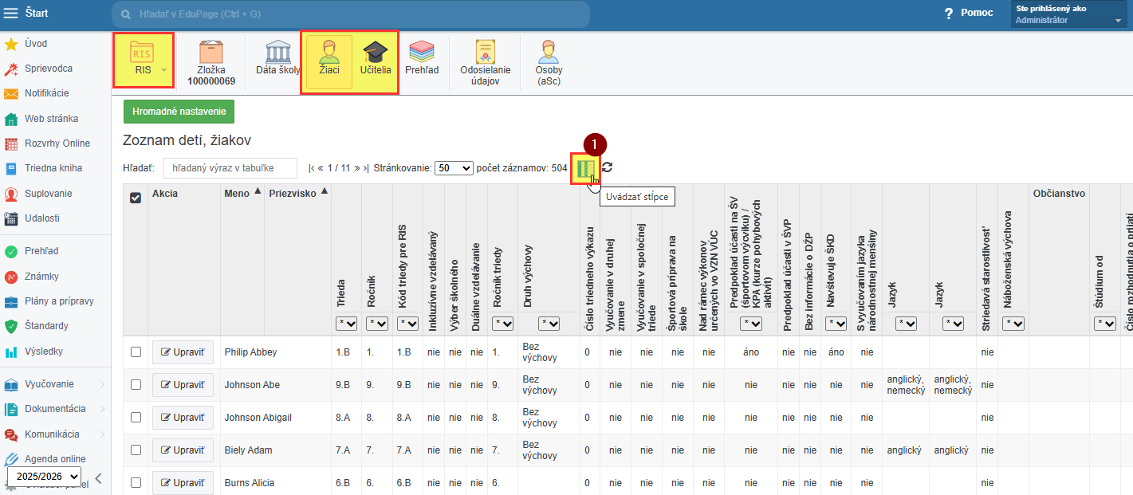Click the Hromadné nastavenie button
The image size is (1133, 495).
click(179, 112)
